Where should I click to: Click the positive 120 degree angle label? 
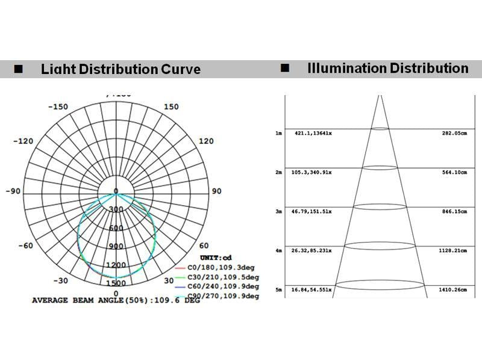(206, 141)
